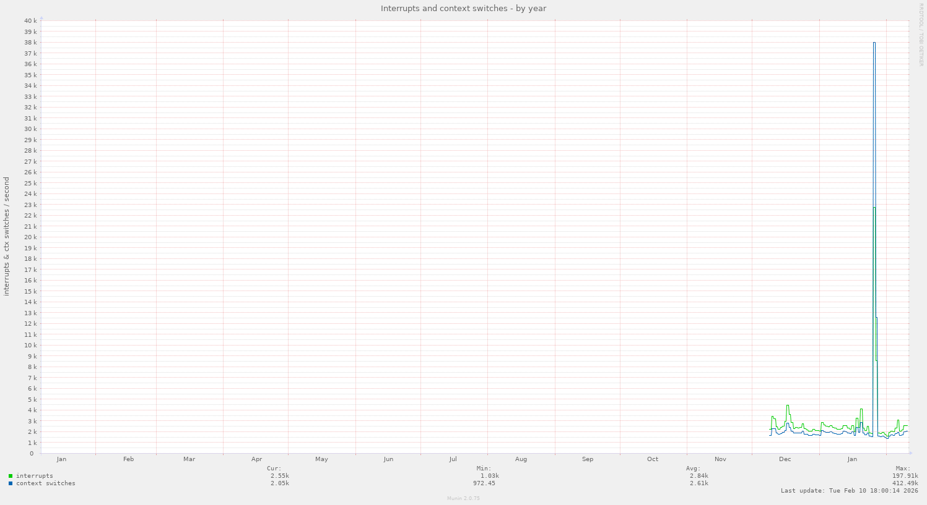927x505 pixels.
Task: Toggle the vertical axis title text
Action: click(x=6, y=235)
